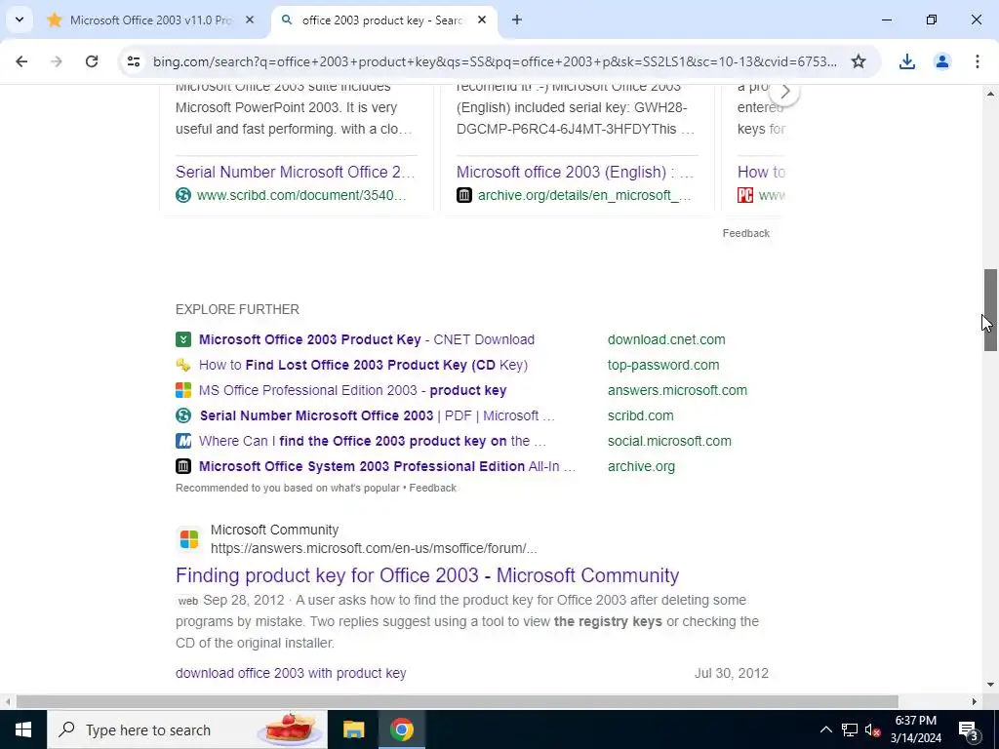Click download.cnet.com domain text
The width and height of the screenshot is (999, 749).
(x=665, y=339)
